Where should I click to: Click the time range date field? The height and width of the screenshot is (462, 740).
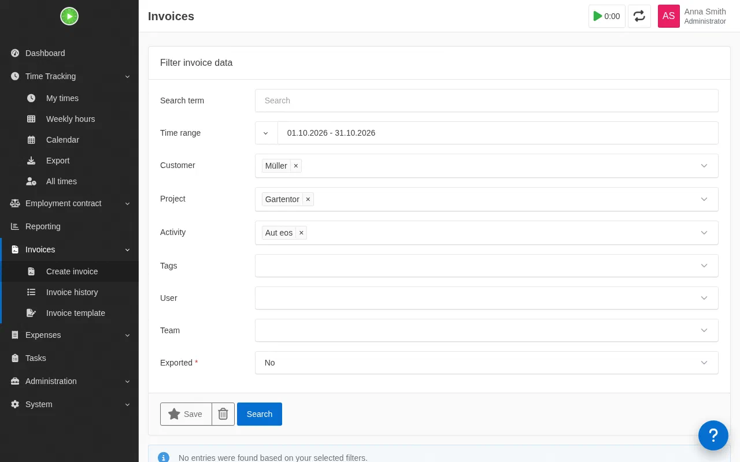(x=498, y=133)
